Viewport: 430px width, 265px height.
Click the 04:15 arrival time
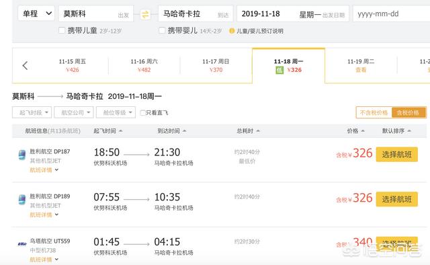[167, 242]
